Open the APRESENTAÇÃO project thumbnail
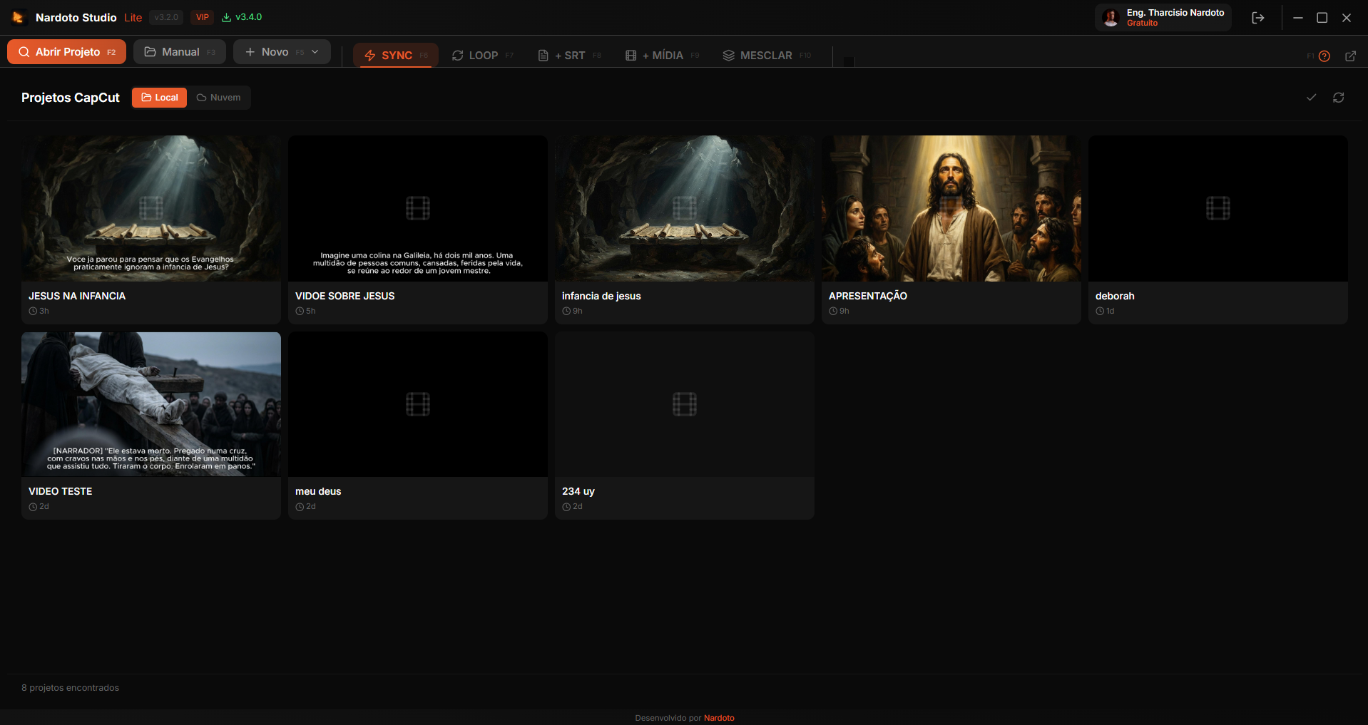Screen dimensions: 1368x725 point(951,208)
